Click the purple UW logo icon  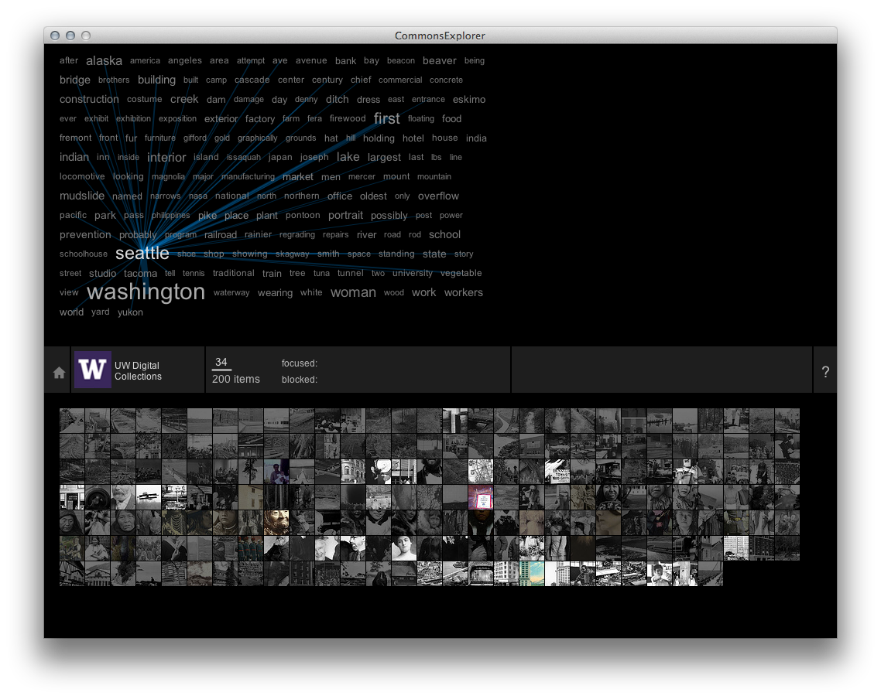click(x=92, y=370)
